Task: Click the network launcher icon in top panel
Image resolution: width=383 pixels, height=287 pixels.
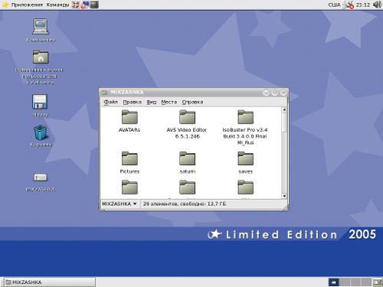Action: (84, 5)
